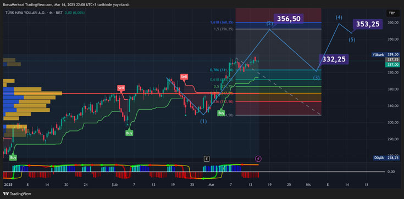Click the wave label (4)
This screenshot has height=199, width=404.
pos(339,18)
